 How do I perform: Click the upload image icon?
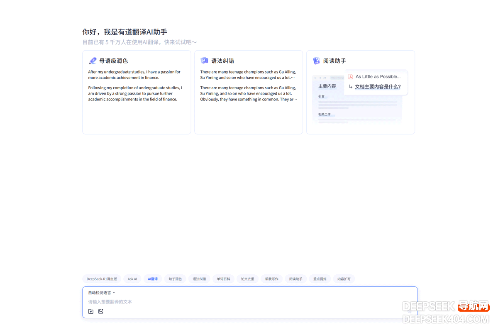(x=101, y=311)
